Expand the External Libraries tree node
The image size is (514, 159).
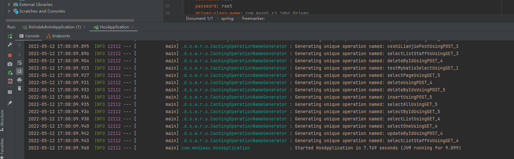click(9, 5)
